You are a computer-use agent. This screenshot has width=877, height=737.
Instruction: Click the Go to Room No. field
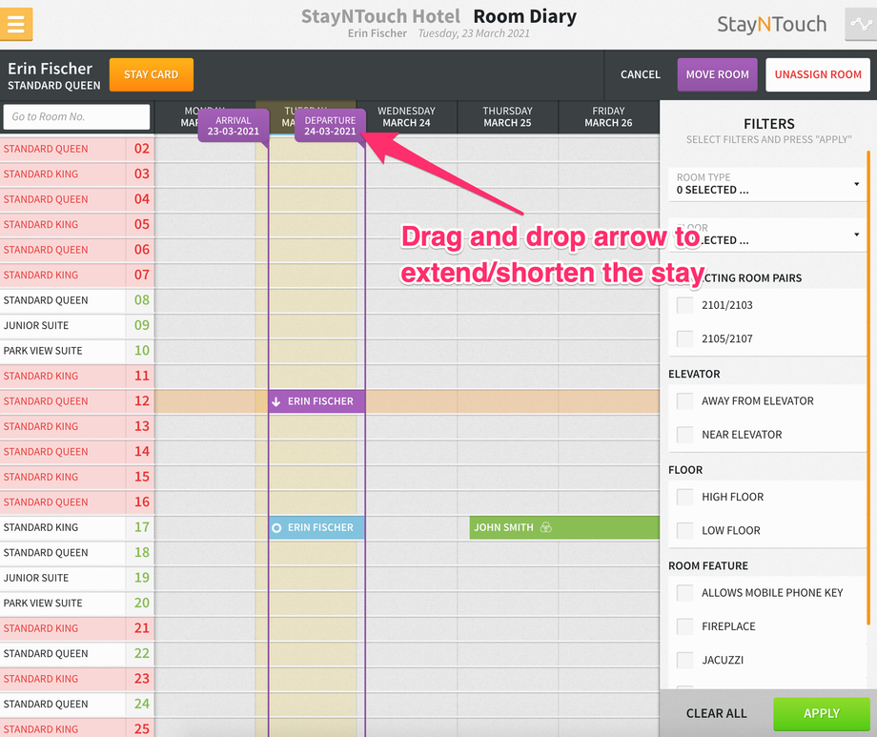point(76,116)
